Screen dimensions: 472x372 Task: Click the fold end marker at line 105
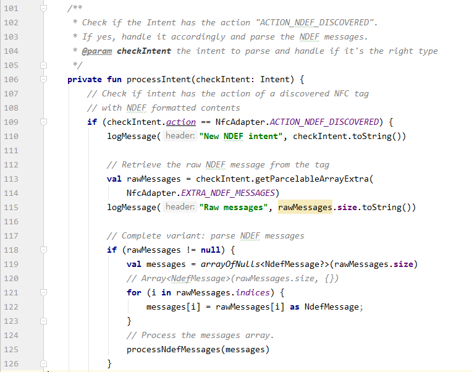click(43, 65)
